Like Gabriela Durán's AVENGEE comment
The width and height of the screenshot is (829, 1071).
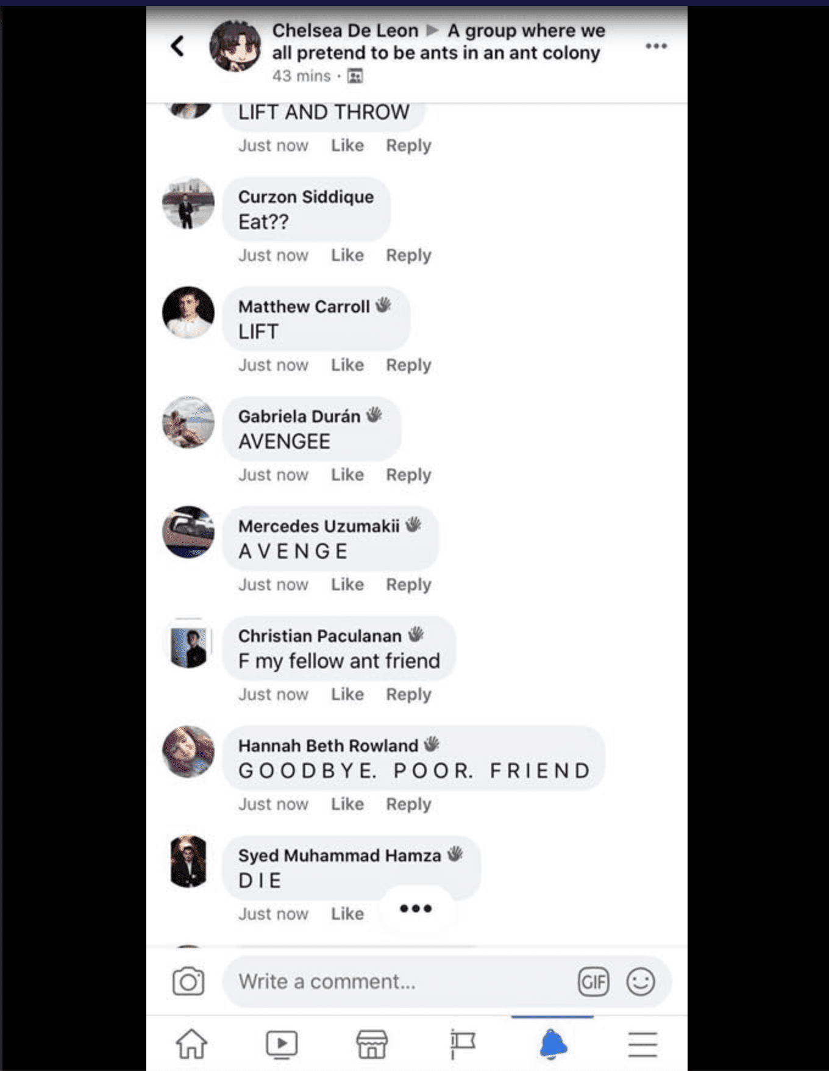[x=347, y=475]
